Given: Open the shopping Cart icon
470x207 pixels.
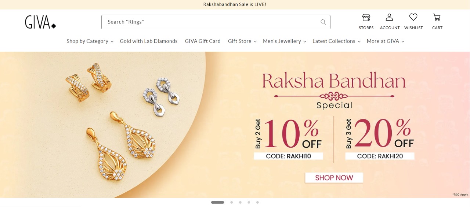Looking at the screenshot, I should tap(437, 18).
